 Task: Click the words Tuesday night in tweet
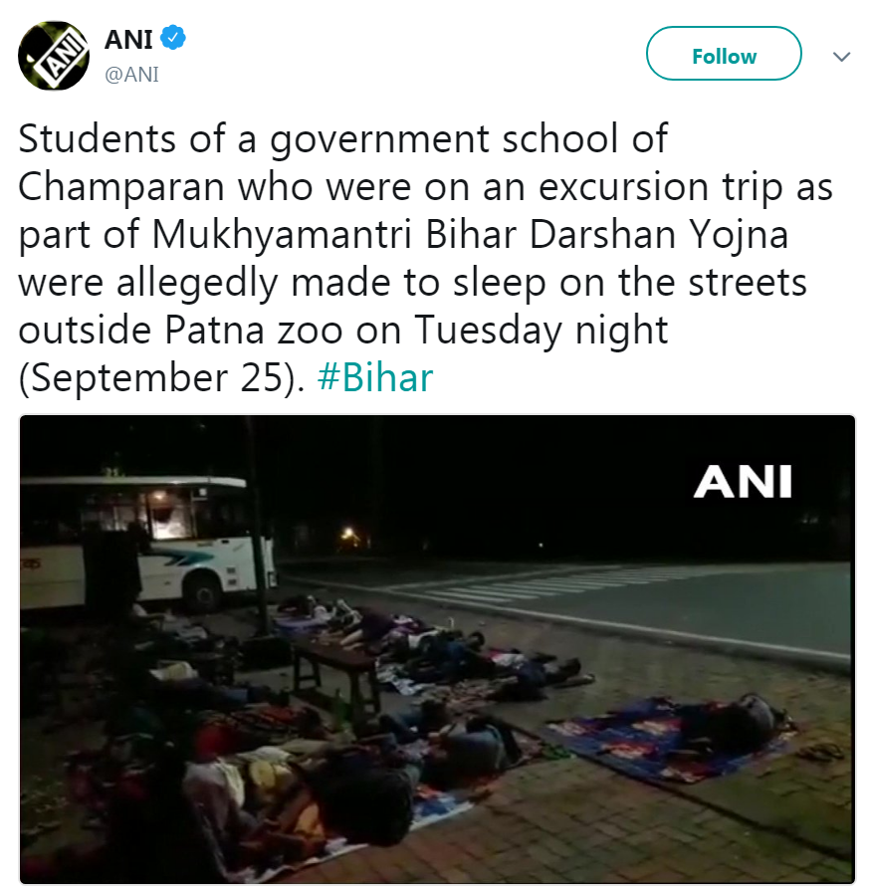[541, 330]
